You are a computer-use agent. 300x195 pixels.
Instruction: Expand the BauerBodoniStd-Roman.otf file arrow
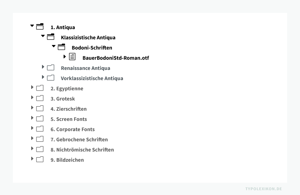64,56
